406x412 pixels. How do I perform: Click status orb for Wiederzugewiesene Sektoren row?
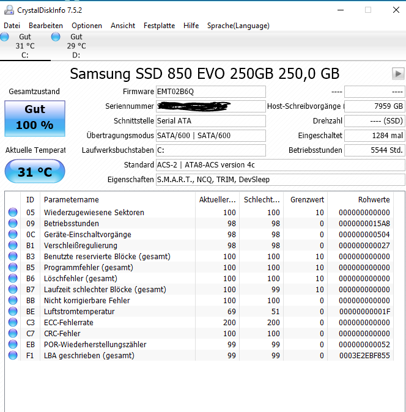click(x=13, y=212)
